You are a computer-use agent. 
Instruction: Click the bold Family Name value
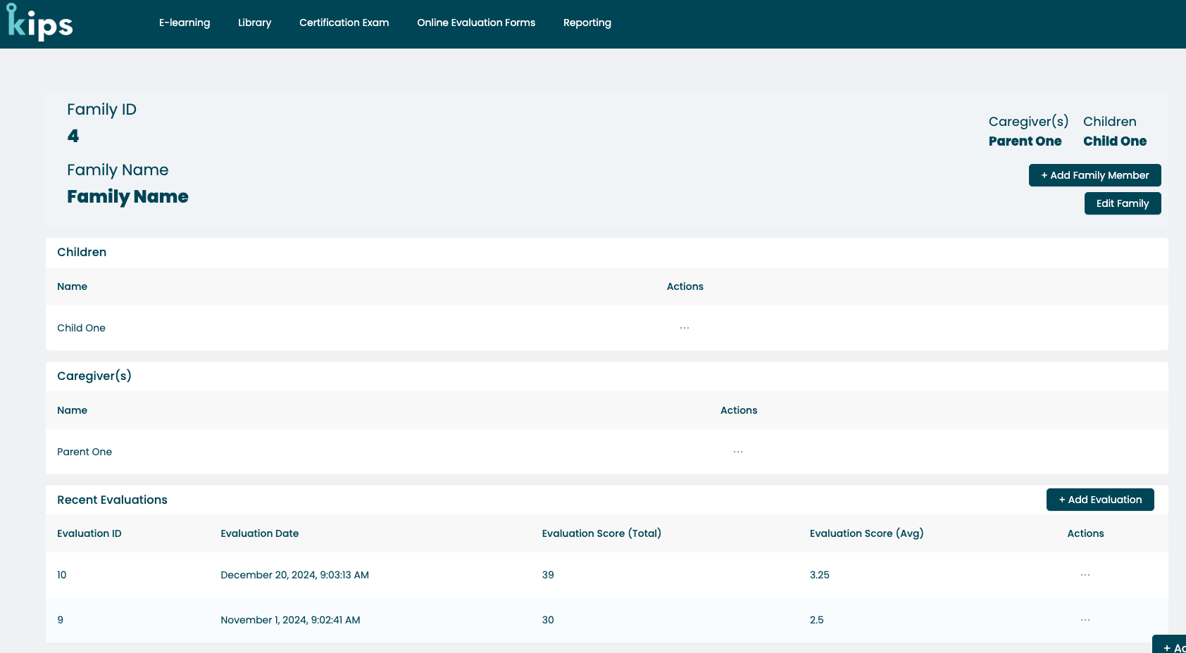127,196
